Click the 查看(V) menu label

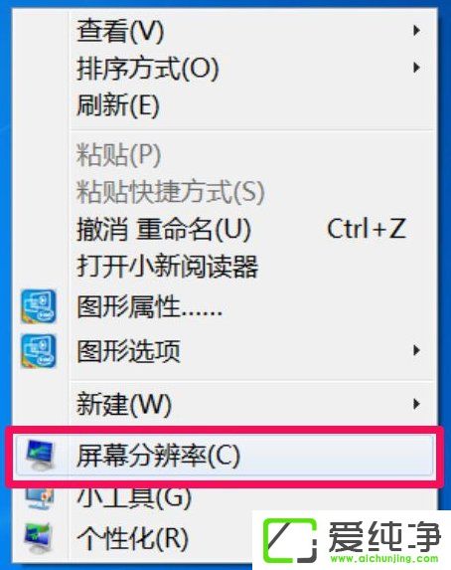[x=120, y=31]
